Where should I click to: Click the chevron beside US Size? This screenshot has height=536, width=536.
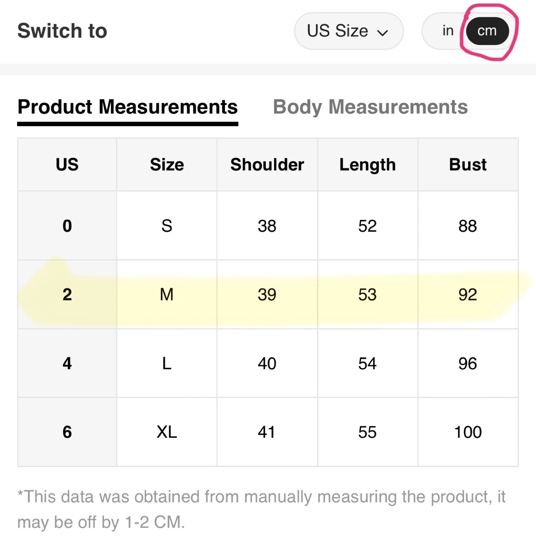(383, 33)
